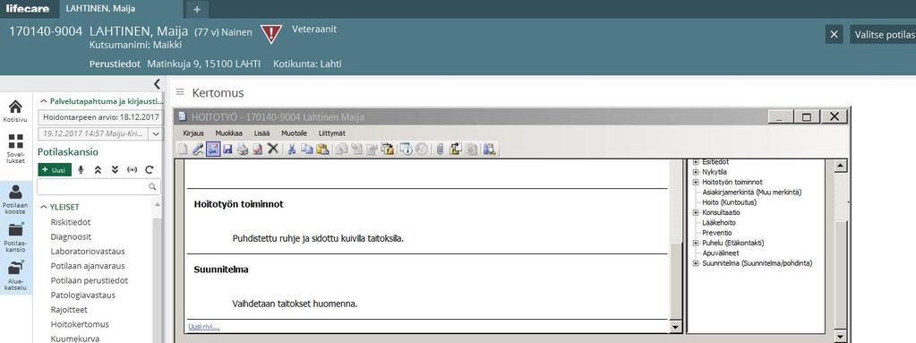Cut with the scissors icon
This screenshot has width=916, height=343.
[x=291, y=149]
